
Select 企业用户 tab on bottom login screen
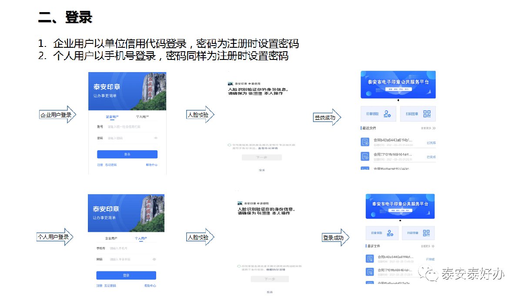111,238
